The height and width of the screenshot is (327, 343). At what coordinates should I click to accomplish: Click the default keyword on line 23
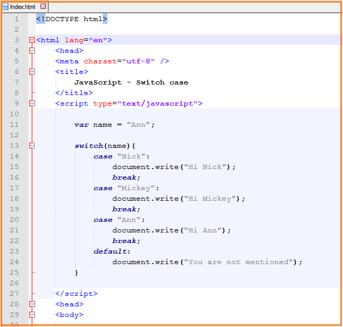111,251
